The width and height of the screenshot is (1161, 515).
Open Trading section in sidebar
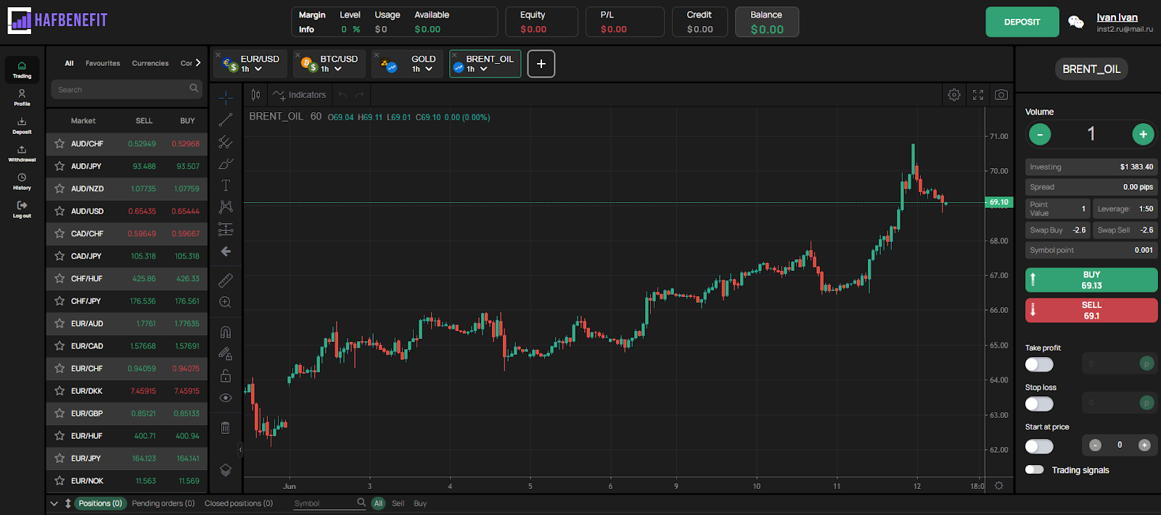(x=22, y=70)
